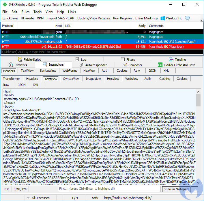This screenshot has width=204, height=201.
Task: Click the TextView scrollbar thumb
Action: pyautogui.click(x=199, y=100)
